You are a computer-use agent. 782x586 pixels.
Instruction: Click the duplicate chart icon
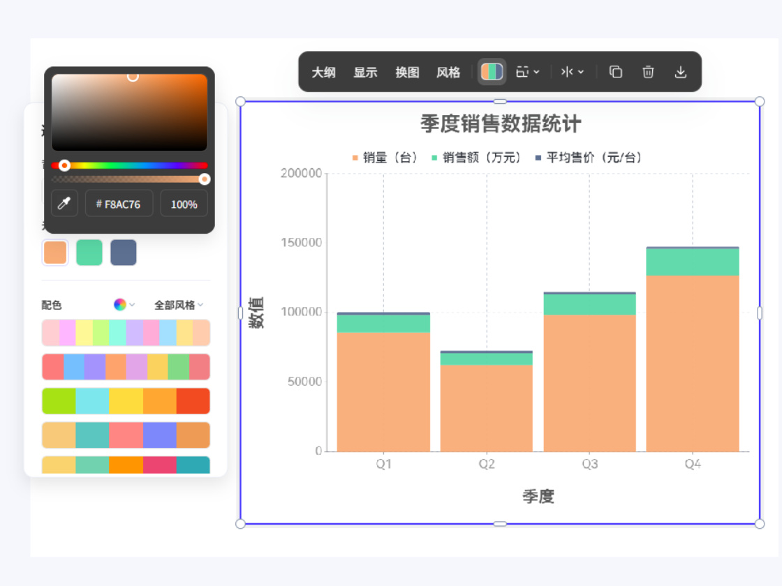pyautogui.click(x=615, y=71)
